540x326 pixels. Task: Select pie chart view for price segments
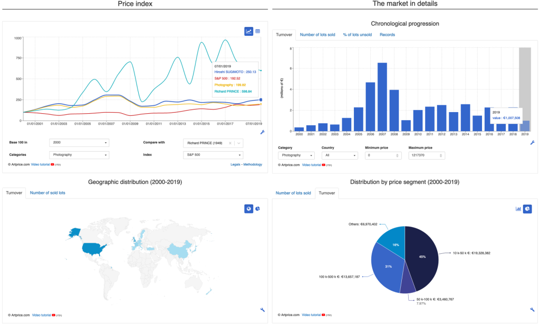point(527,209)
